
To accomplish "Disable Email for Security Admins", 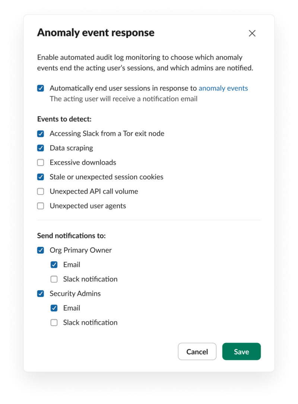I will [x=54, y=308].
